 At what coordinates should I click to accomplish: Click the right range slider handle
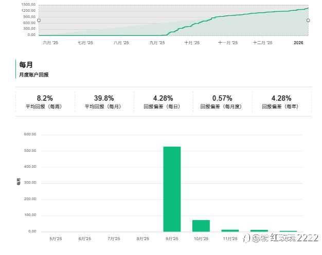pyautogui.click(x=308, y=21)
